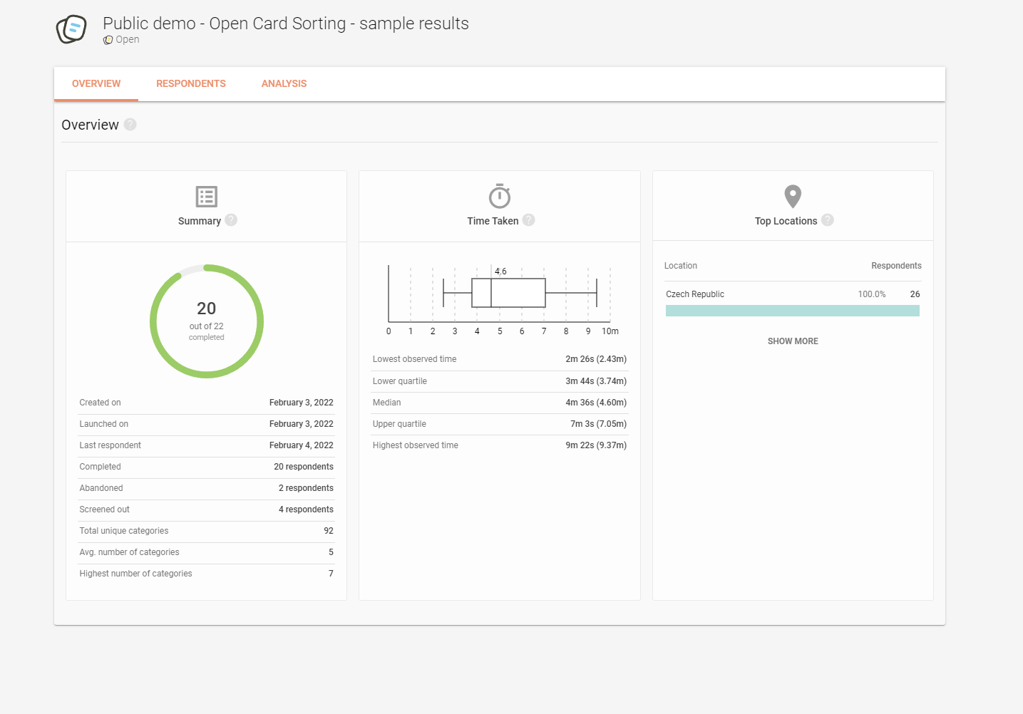
Task: Expand locations with Show More
Action: pos(793,341)
